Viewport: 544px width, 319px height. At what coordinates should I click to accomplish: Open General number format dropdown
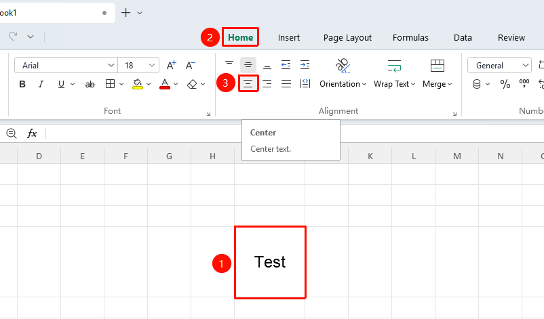coord(525,65)
